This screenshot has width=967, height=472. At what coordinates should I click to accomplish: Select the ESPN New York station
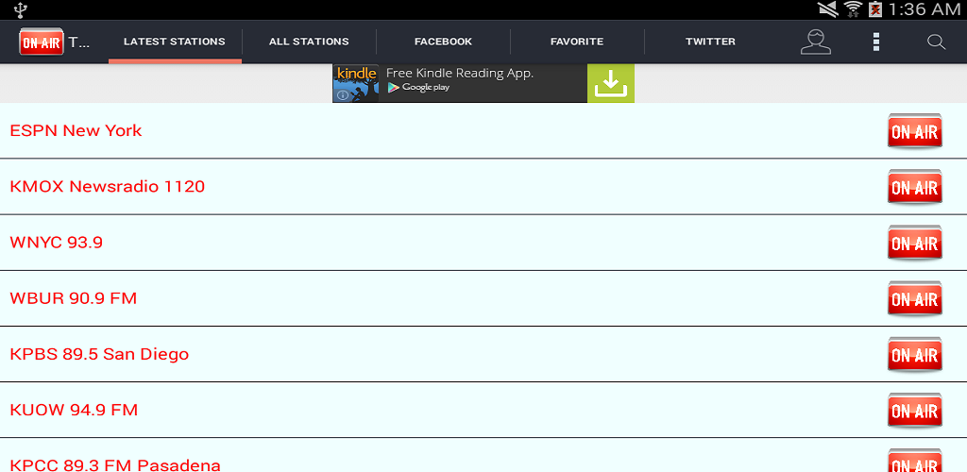point(483,130)
